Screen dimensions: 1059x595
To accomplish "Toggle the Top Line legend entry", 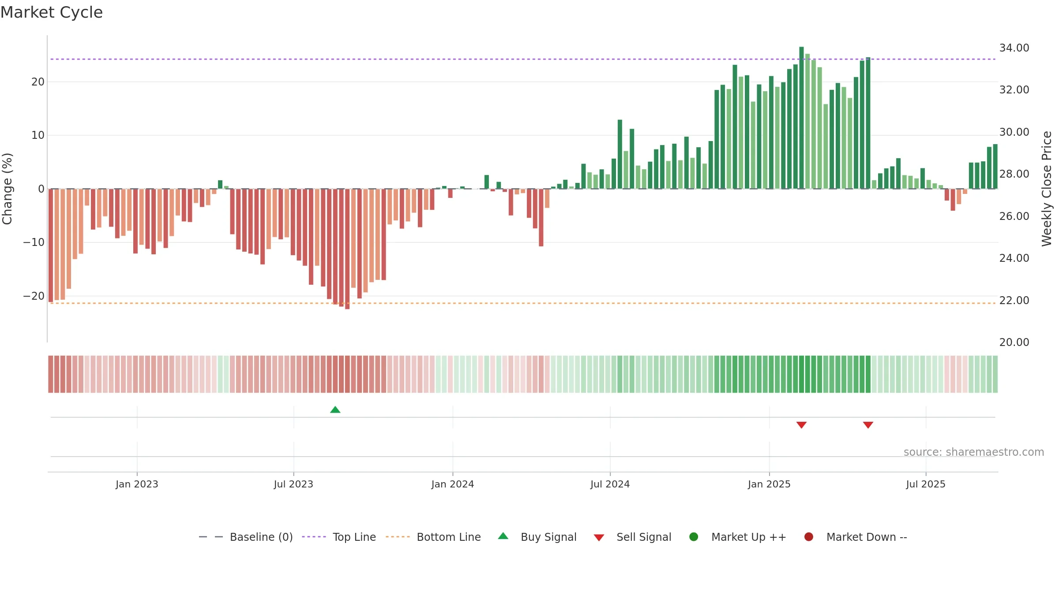I will 339,537.
